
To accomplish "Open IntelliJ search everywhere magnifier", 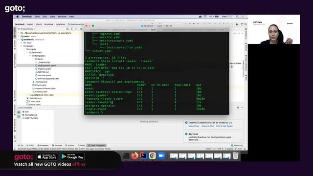I will (246, 24).
